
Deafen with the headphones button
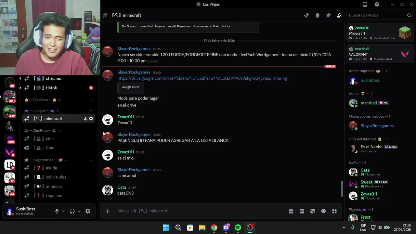coord(72,211)
